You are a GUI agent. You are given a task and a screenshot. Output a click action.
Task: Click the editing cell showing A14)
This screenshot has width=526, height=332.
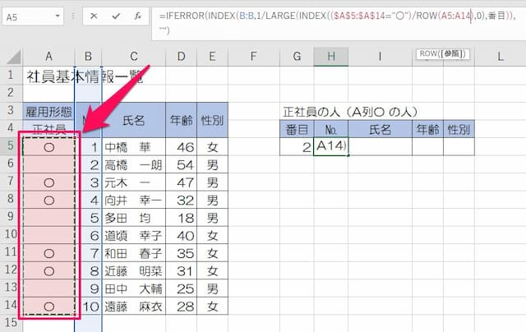[x=331, y=146]
